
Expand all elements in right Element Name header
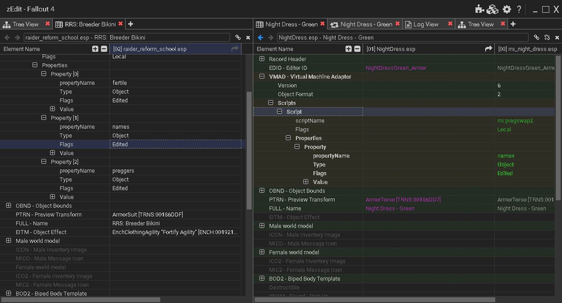pyautogui.click(x=349, y=49)
